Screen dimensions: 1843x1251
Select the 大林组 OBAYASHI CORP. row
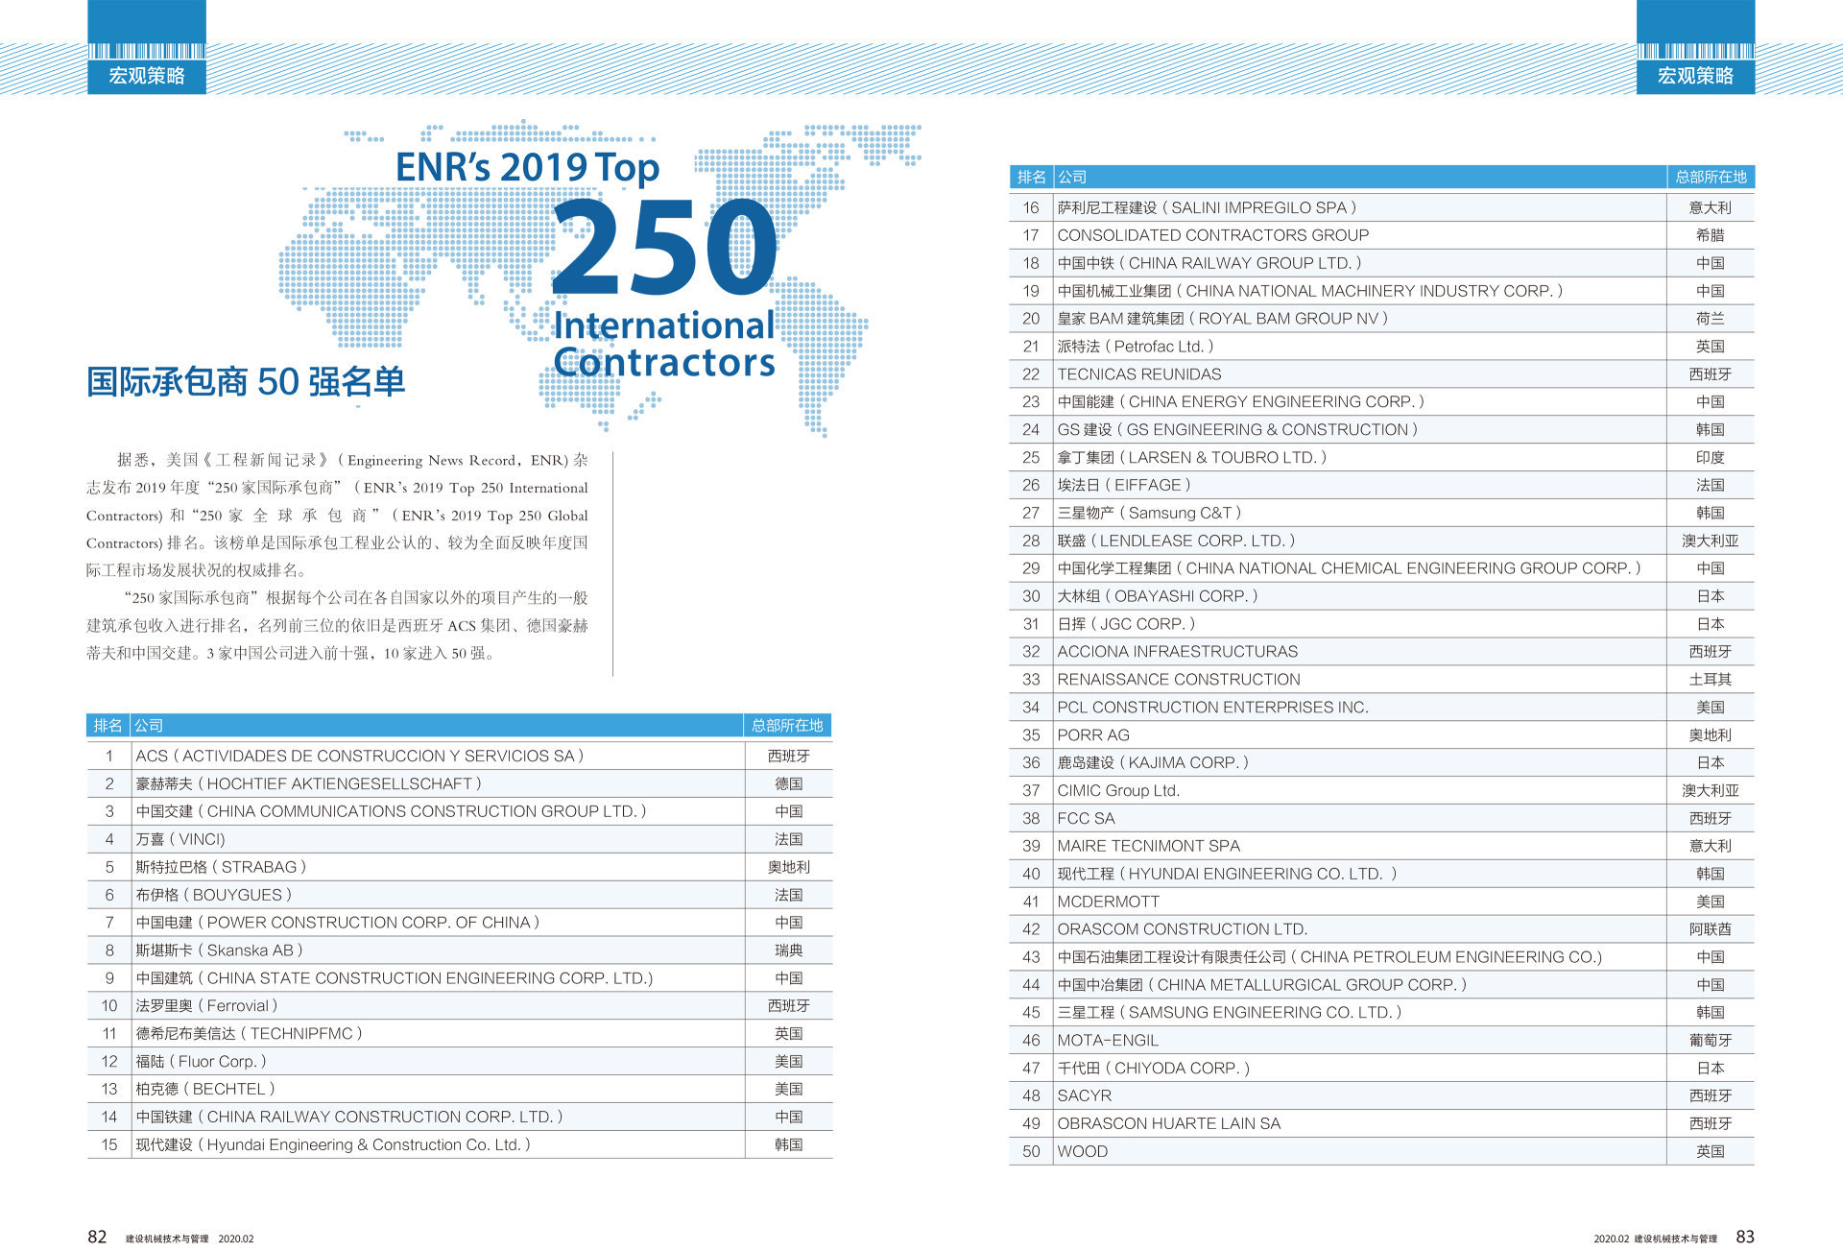click(1381, 596)
